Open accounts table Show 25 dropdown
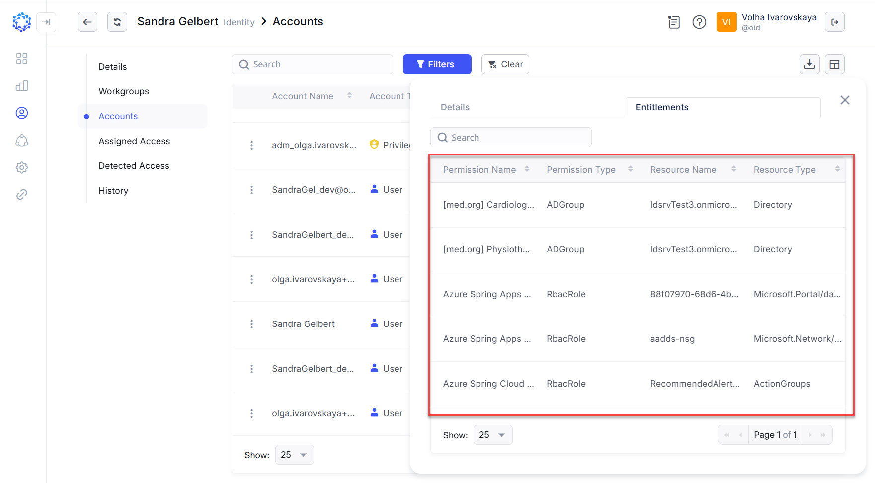Screen dimensions: 875x483 (x=294, y=455)
